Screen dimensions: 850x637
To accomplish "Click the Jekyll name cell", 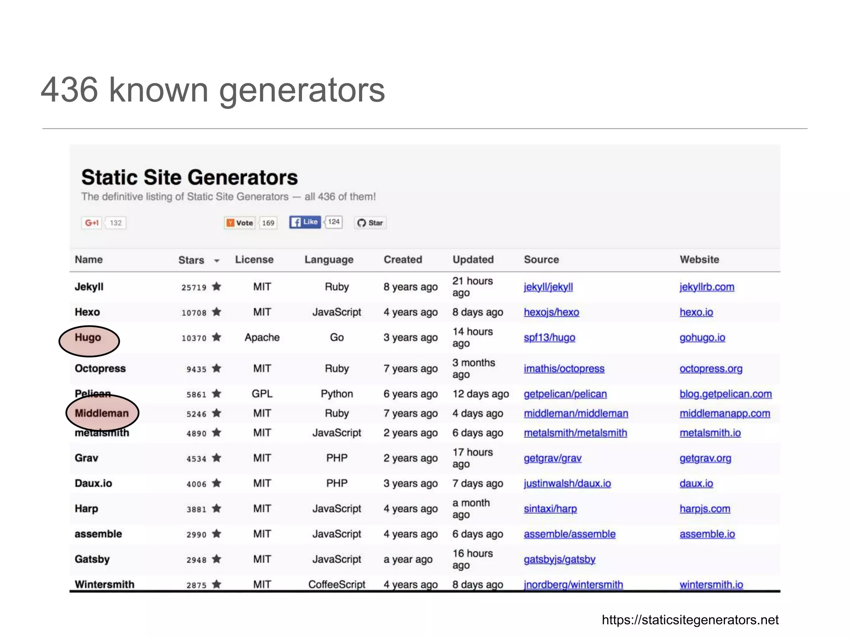I will click(89, 287).
